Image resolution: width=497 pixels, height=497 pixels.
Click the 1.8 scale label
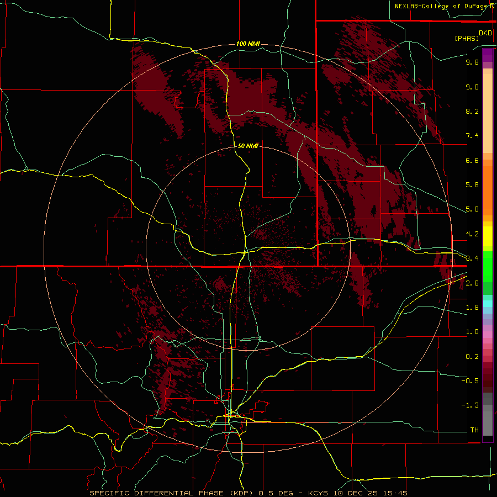pos(472,308)
